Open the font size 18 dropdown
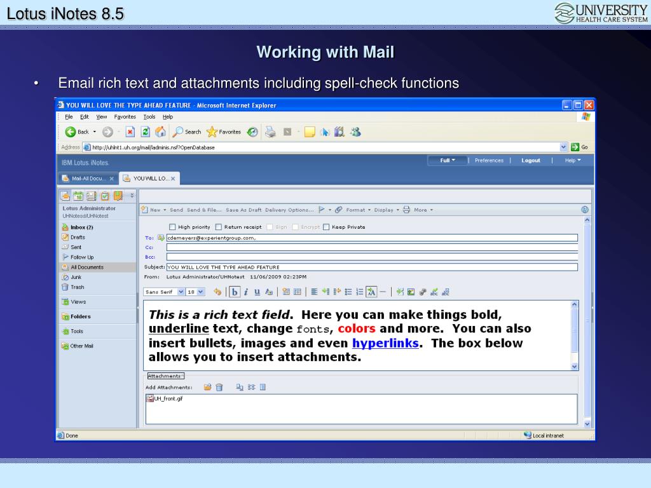The height and width of the screenshot is (488, 651). [201, 292]
